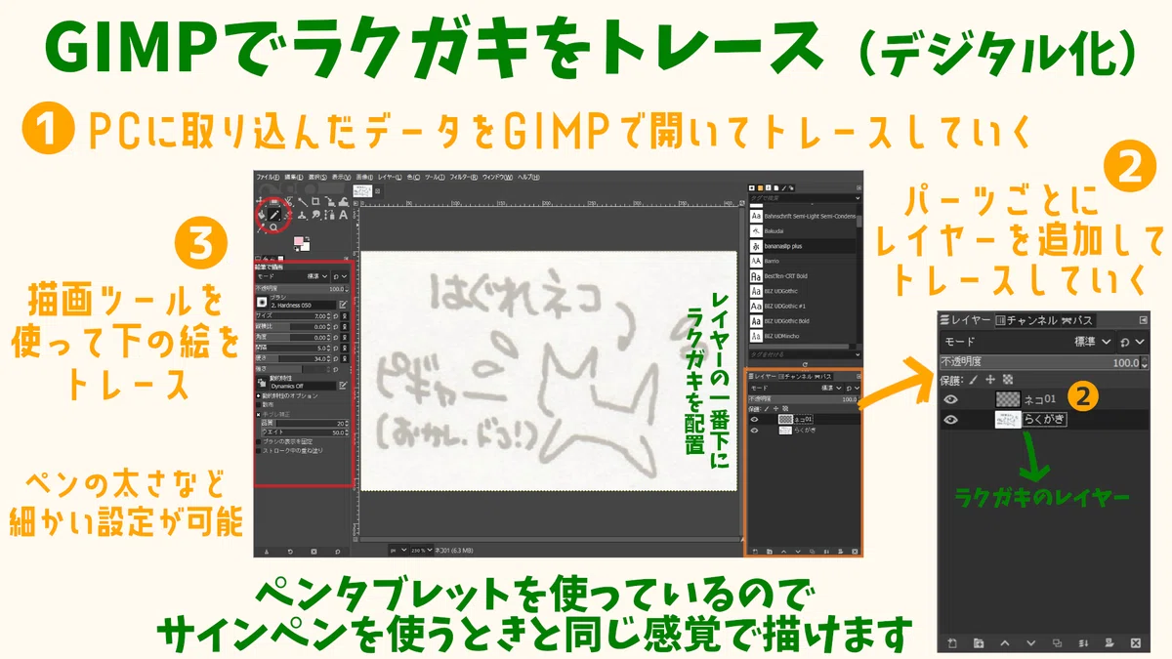The image size is (1172, 659).
Task: Open the 230% zoom dropdown in status bar
Action: (422, 550)
